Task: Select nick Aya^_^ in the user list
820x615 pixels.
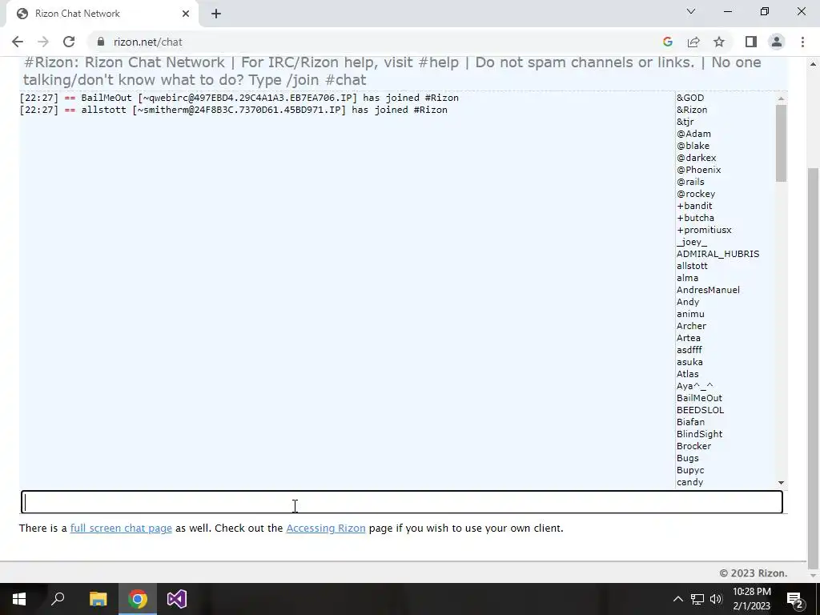Action: tap(695, 387)
